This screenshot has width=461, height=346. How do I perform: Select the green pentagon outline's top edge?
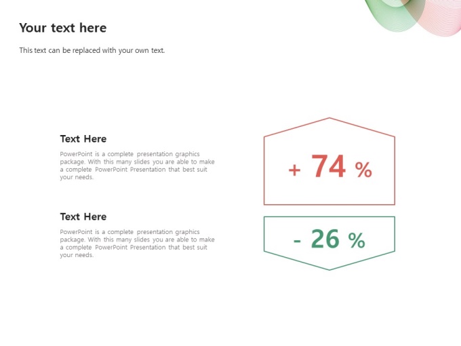(x=329, y=217)
